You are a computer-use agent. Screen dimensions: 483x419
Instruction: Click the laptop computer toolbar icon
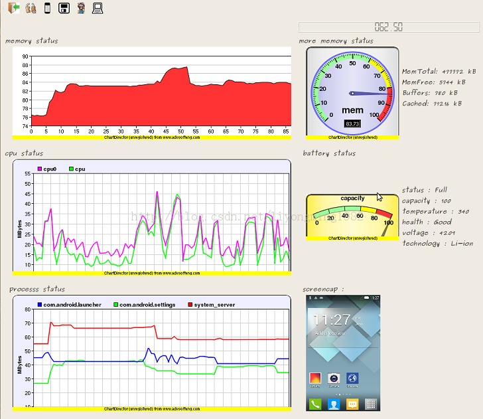pos(98,8)
